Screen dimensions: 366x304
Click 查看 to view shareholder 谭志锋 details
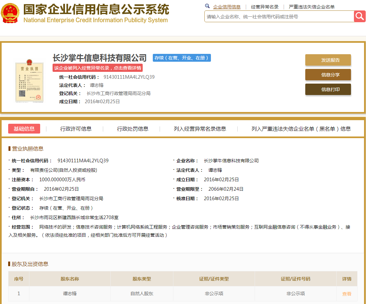pyautogui.click(x=346, y=294)
